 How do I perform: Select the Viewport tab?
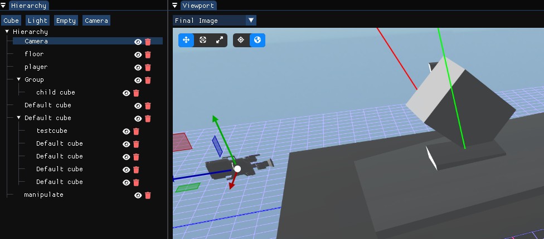pyautogui.click(x=198, y=6)
